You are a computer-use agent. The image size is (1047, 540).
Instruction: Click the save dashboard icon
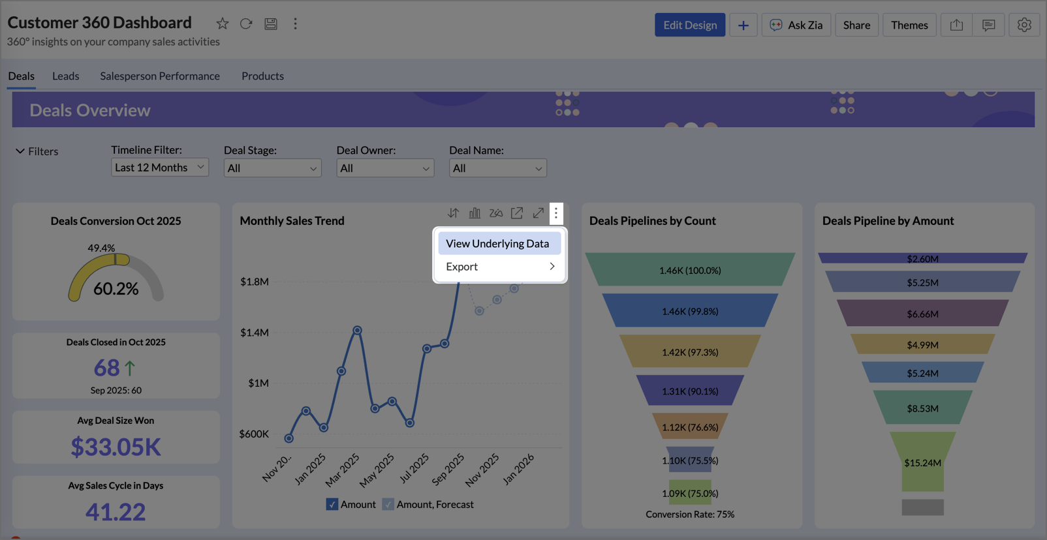pos(271,24)
